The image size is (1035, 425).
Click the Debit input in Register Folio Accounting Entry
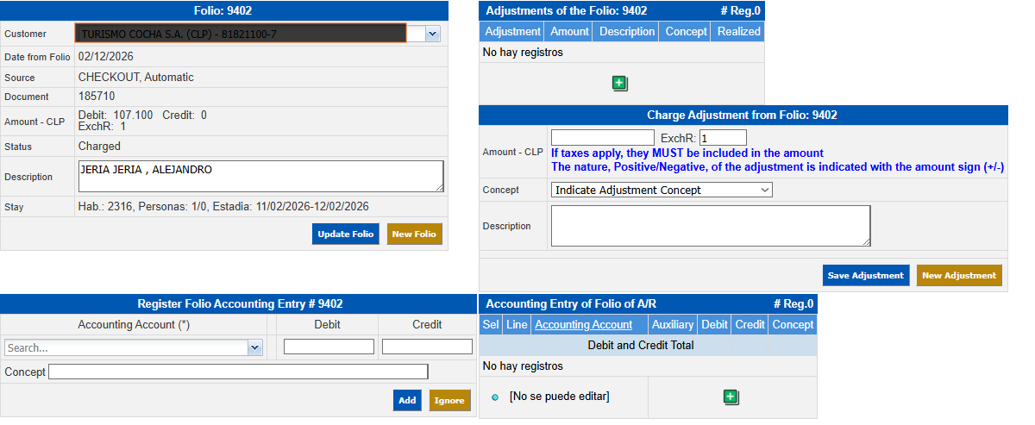click(x=329, y=347)
